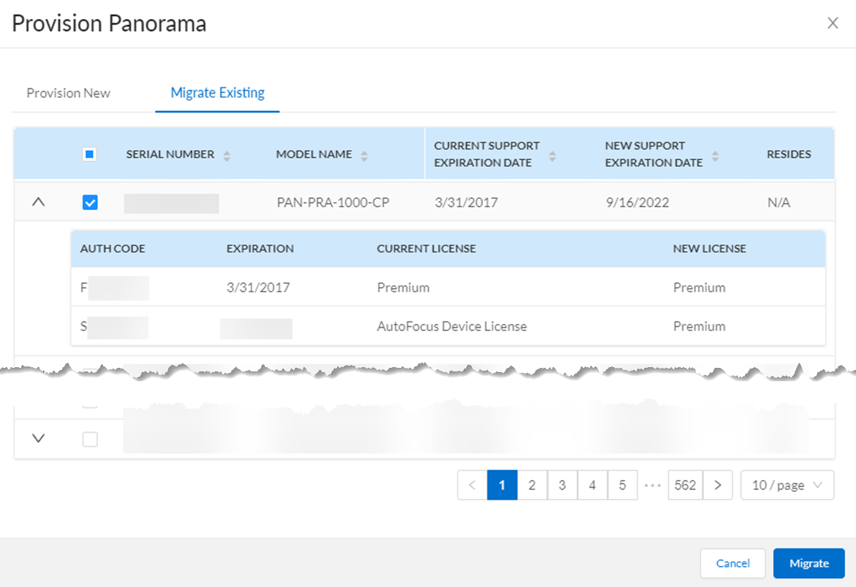Viewport: 856px width, 587px height.
Task: Jump to page 2
Action: [x=532, y=485]
